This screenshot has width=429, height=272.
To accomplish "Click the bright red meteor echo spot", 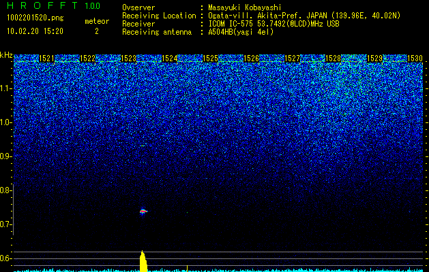I will coord(143,211).
